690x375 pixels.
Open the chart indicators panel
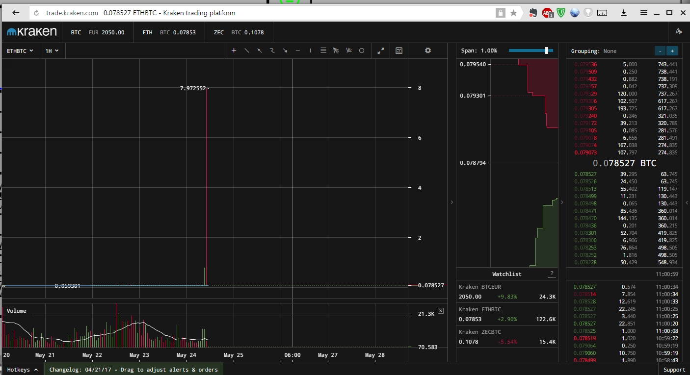tap(399, 50)
